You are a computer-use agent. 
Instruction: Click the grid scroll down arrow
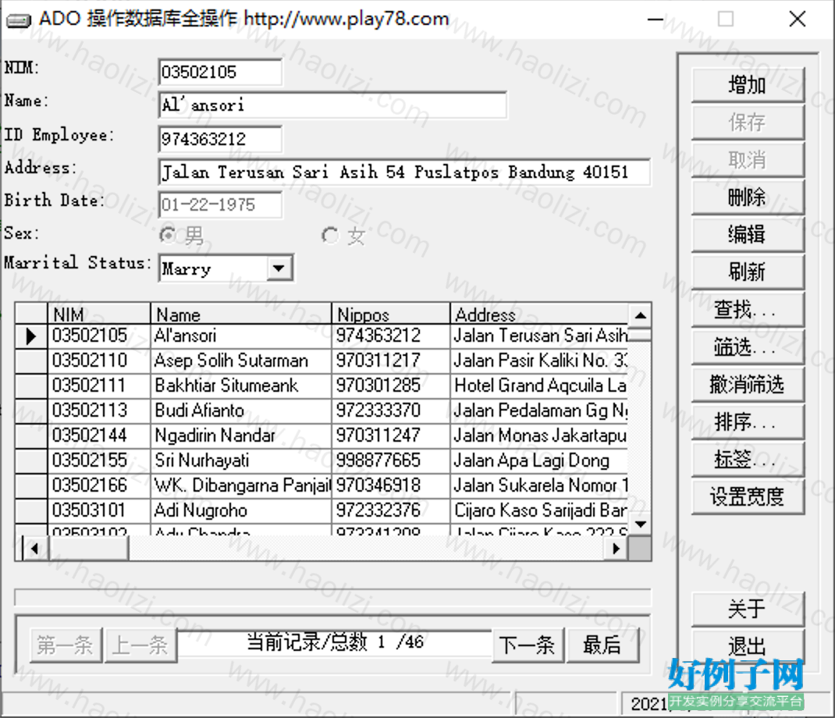[x=641, y=524]
